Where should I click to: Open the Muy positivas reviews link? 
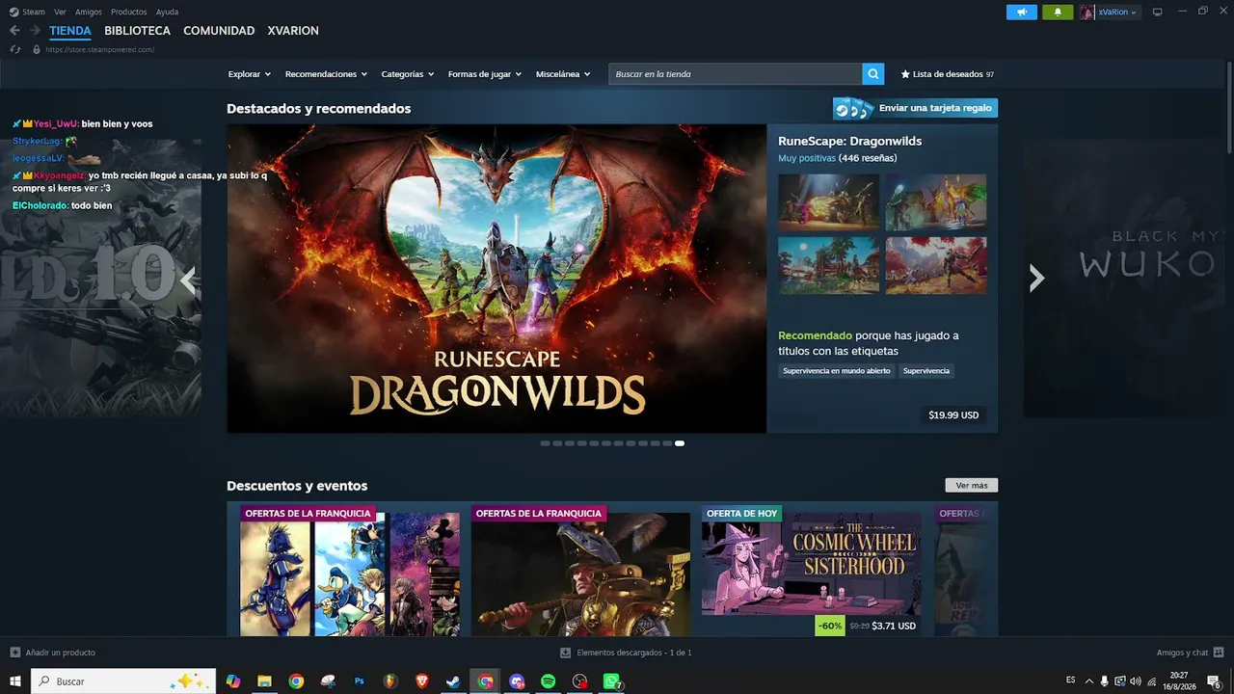coord(807,158)
